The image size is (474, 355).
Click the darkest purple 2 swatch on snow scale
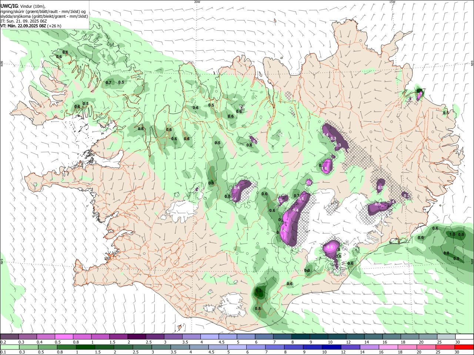click(137, 337)
